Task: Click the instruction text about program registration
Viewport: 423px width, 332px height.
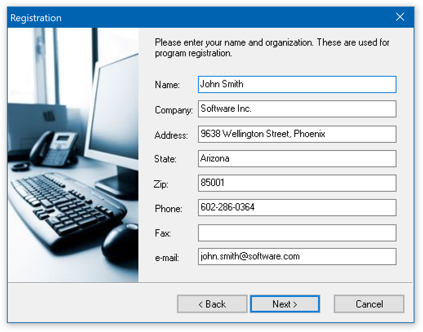Action: (272, 48)
